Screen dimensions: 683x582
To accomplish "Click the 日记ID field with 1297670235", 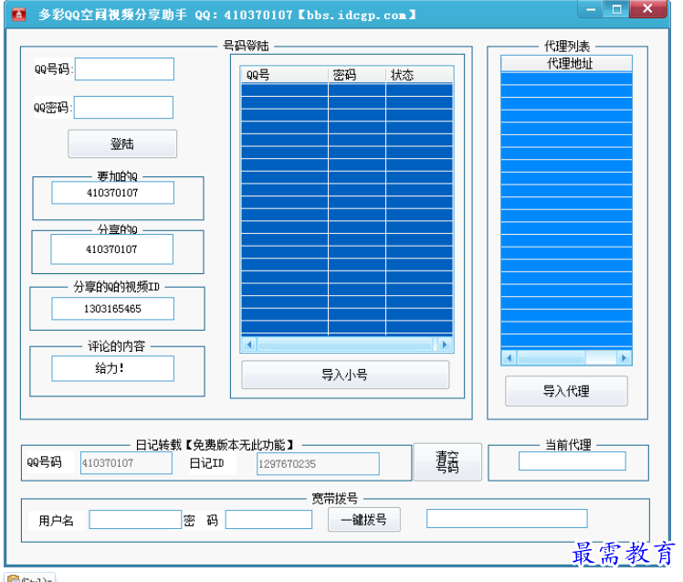I will 318,464.
